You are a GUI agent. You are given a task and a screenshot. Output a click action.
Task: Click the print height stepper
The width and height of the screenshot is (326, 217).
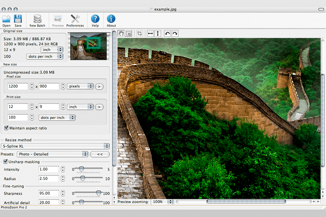click(x=63, y=106)
